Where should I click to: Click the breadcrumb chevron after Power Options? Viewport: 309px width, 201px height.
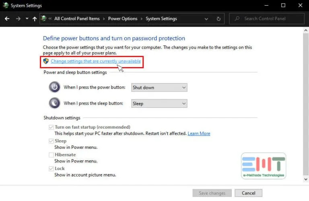tap(142, 19)
